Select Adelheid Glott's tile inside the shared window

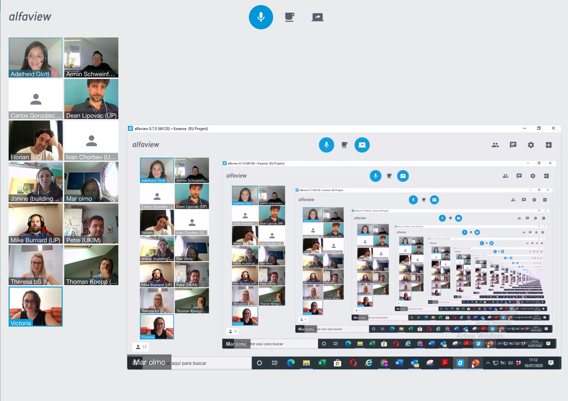pos(157,171)
